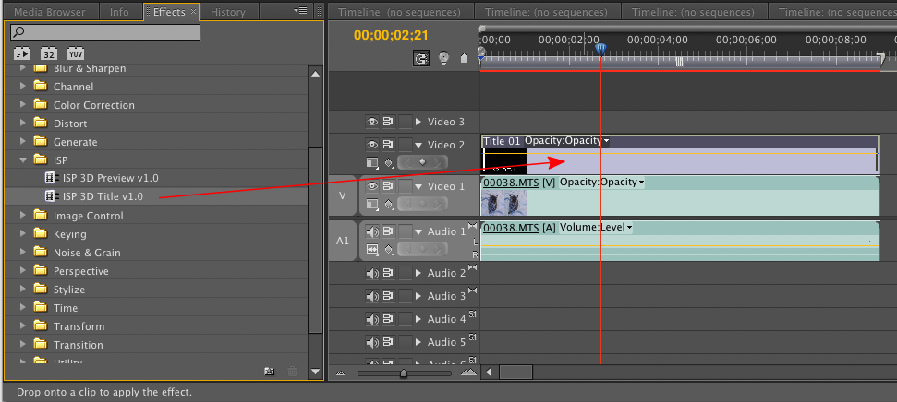Click the 00038.MTS video clip thumbnail
Image resolution: width=897 pixels, height=402 pixels.
[x=504, y=204]
